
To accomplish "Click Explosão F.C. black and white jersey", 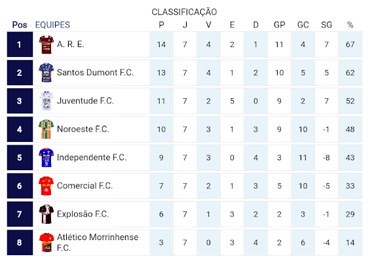I will (46, 214).
